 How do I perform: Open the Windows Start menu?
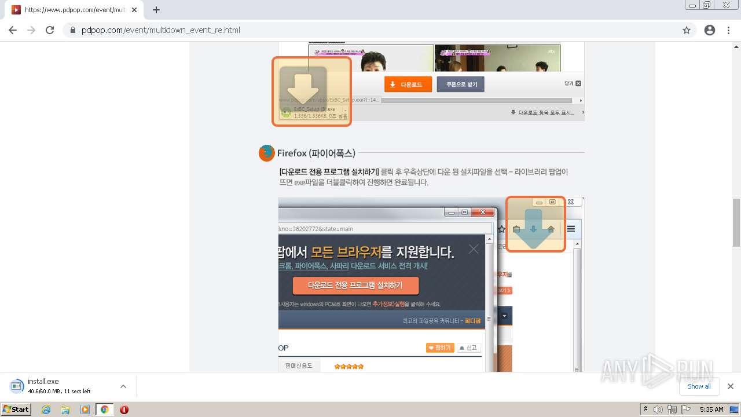click(x=16, y=409)
